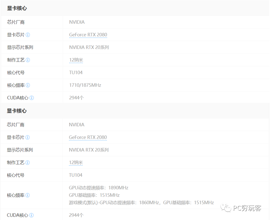Click NVIDIA manufacturer value in lower table

(x=77, y=125)
